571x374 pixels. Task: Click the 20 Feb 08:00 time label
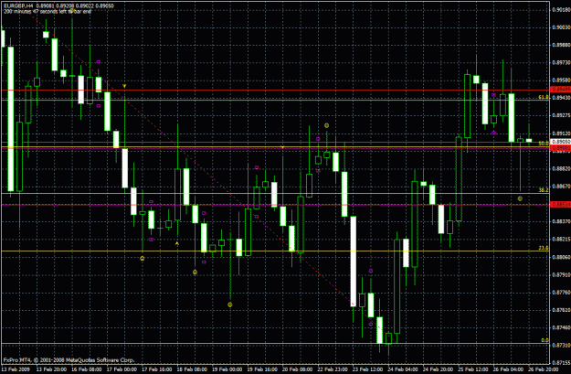pyautogui.click(x=298, y=369)
